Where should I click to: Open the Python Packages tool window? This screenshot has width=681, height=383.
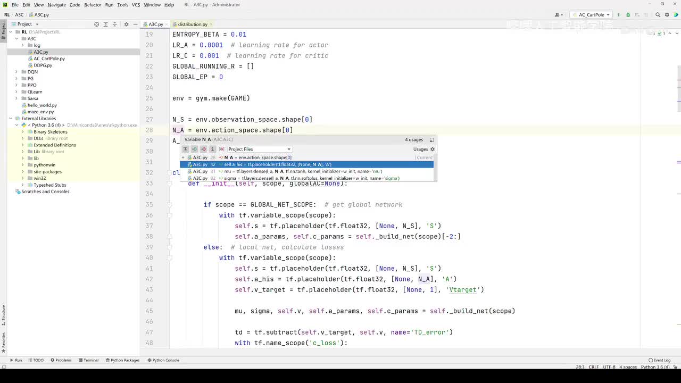tap(122, 360)
